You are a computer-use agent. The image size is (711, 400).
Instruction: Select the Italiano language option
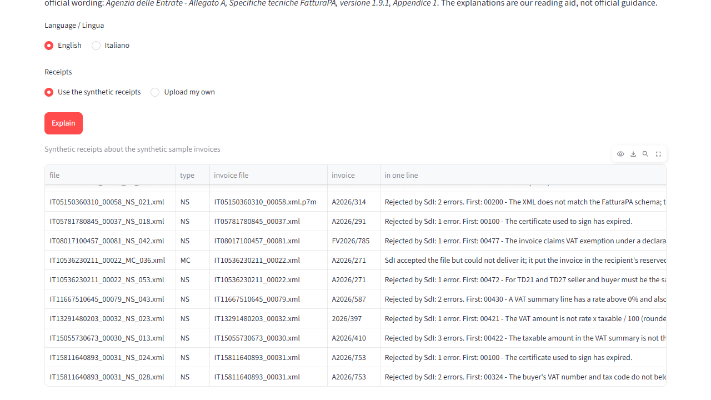point(111,46)
